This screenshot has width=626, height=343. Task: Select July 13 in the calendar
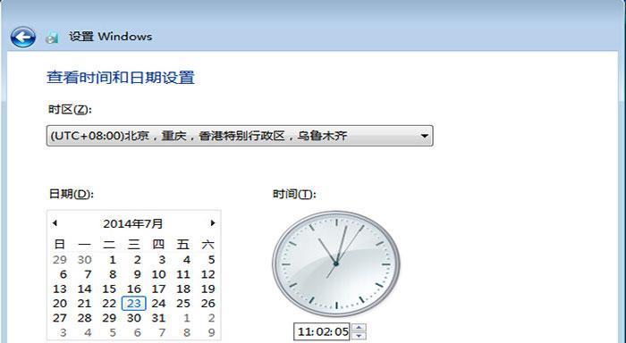click(60, 289)
